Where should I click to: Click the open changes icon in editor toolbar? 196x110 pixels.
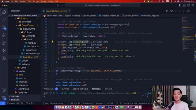click(x=167, y=11)
